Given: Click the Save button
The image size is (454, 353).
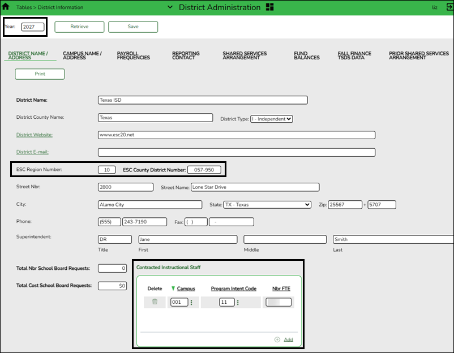Looking at the screenshot, I should 133,27.
